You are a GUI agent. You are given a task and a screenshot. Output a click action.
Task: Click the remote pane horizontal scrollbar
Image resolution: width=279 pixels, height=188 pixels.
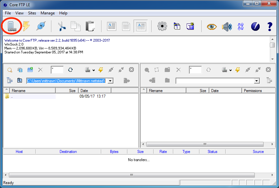(205, 144)
